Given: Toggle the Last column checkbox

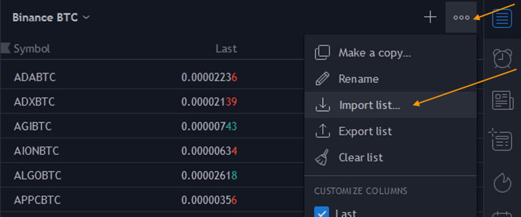Looking at the screenshot, I should [322, 212].
